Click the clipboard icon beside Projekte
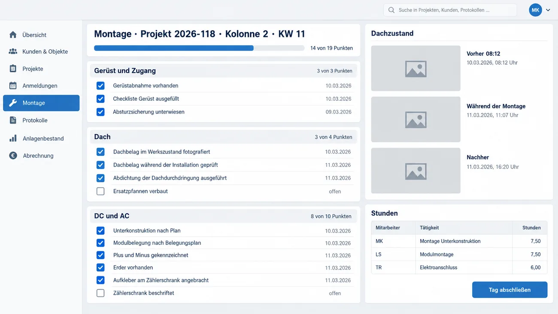This screenshot has width=558, height=314. [x=13, y=69]
